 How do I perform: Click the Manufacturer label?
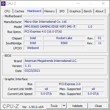[x=13, y=22]
